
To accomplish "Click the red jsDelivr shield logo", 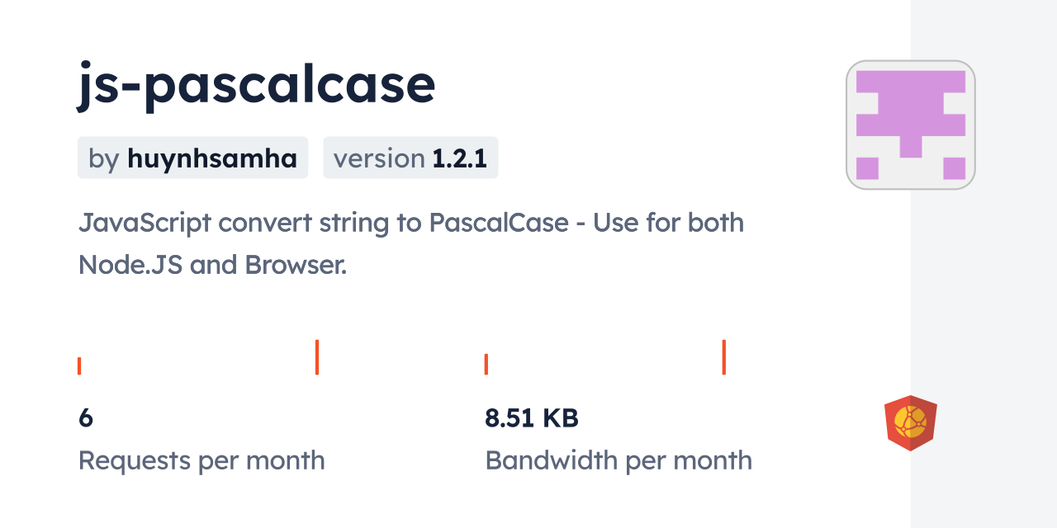I will click(x=910, y=422).
